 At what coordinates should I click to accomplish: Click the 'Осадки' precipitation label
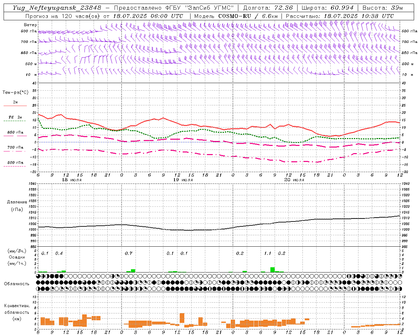click(17, 257)
